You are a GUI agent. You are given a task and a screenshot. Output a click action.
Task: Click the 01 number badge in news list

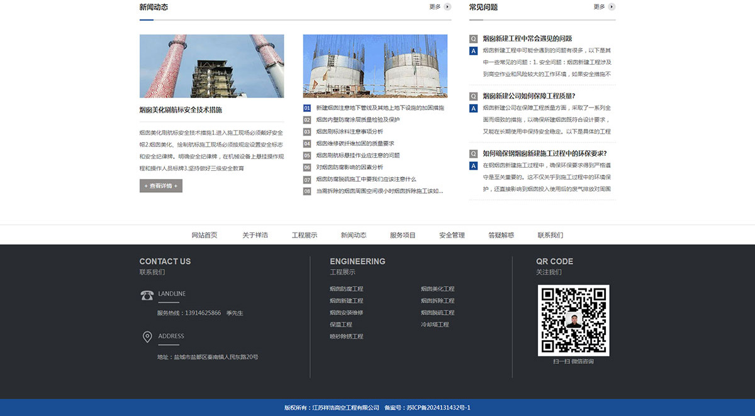click(x=307, y=108)
